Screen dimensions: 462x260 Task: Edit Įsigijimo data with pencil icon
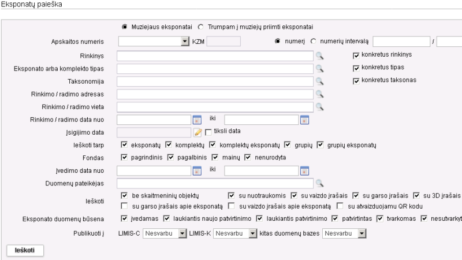coord(198,133)
